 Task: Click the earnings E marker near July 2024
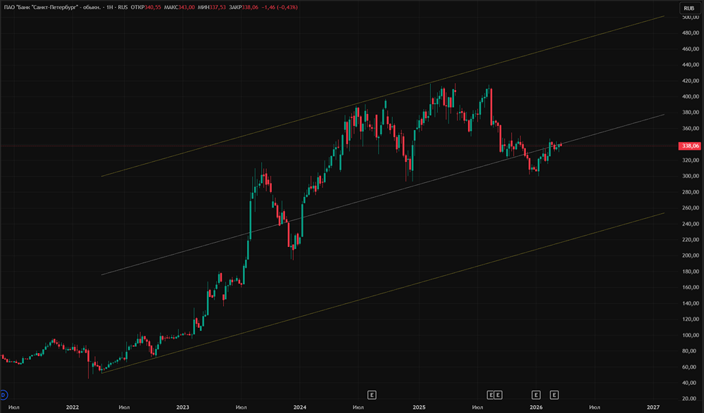(372, 395)
